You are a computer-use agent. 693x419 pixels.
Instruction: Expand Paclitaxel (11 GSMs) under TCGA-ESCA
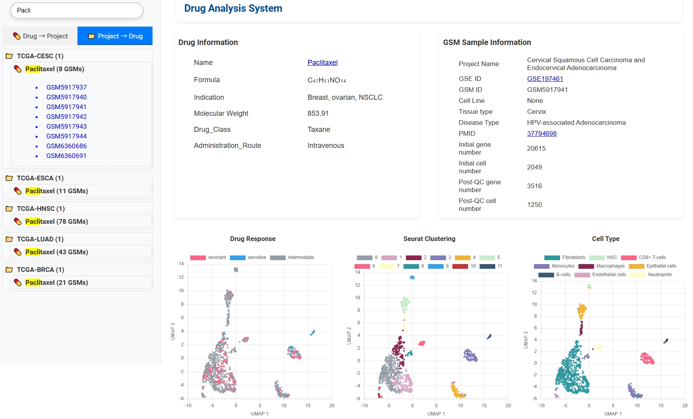56,191
